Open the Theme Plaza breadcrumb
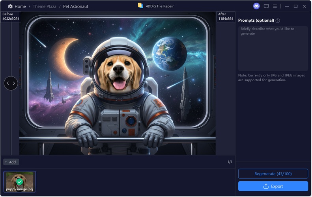 click(x=45, y=6)
